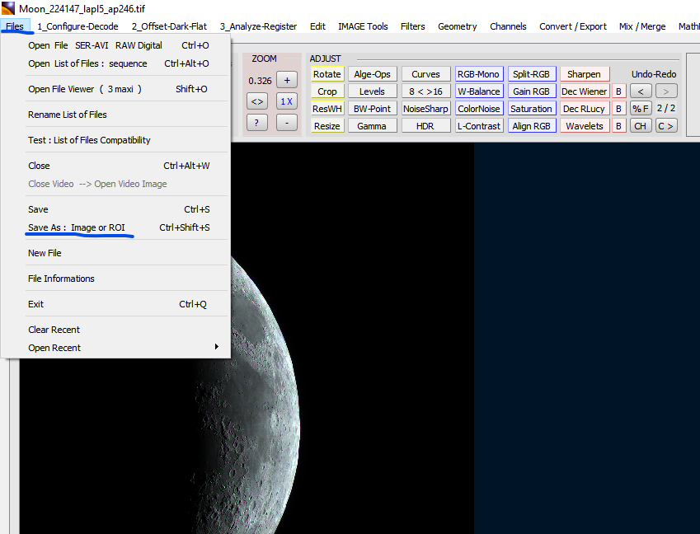Open the Geometry menu
700x534 pixels.
pos(457,26)
